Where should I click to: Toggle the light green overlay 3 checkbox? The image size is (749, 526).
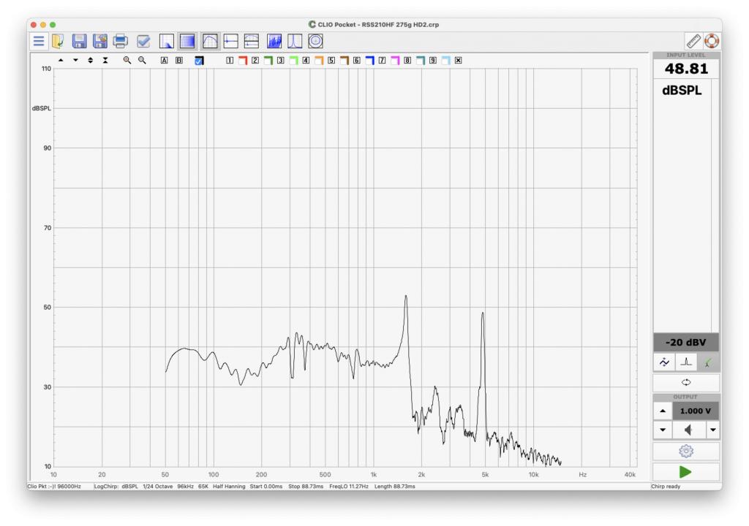[294, 61]
